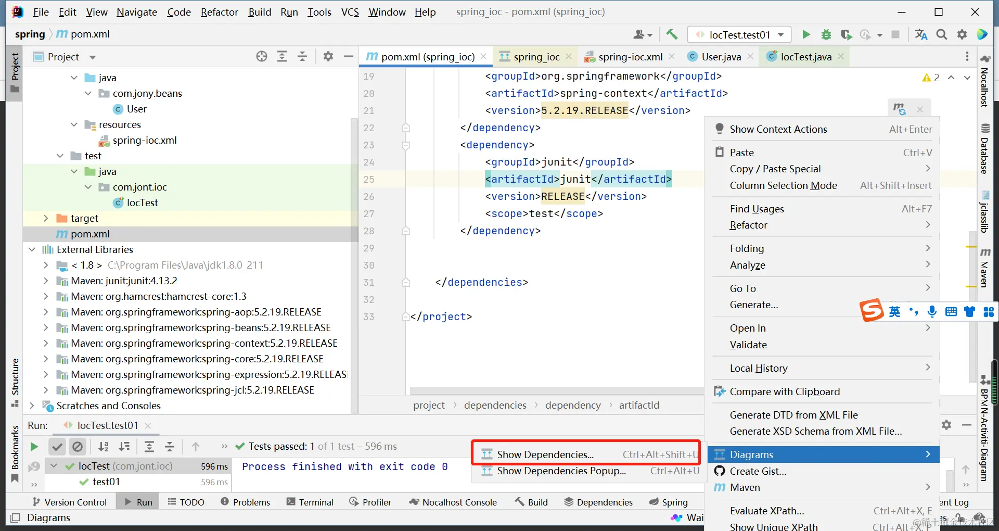Expand the target folder

pos(46,219)
